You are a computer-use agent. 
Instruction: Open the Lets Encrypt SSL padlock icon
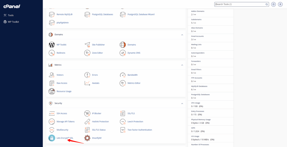coord(52,138)
